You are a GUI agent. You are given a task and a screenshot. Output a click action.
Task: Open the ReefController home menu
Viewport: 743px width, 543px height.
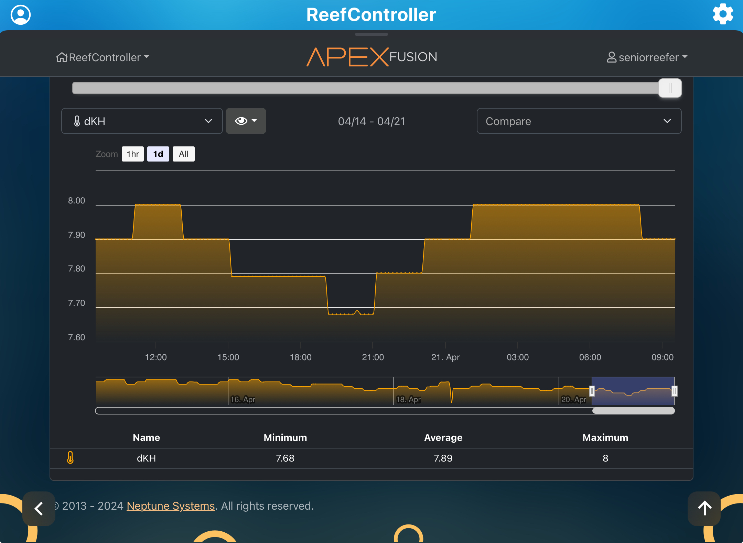pos(103,57)
